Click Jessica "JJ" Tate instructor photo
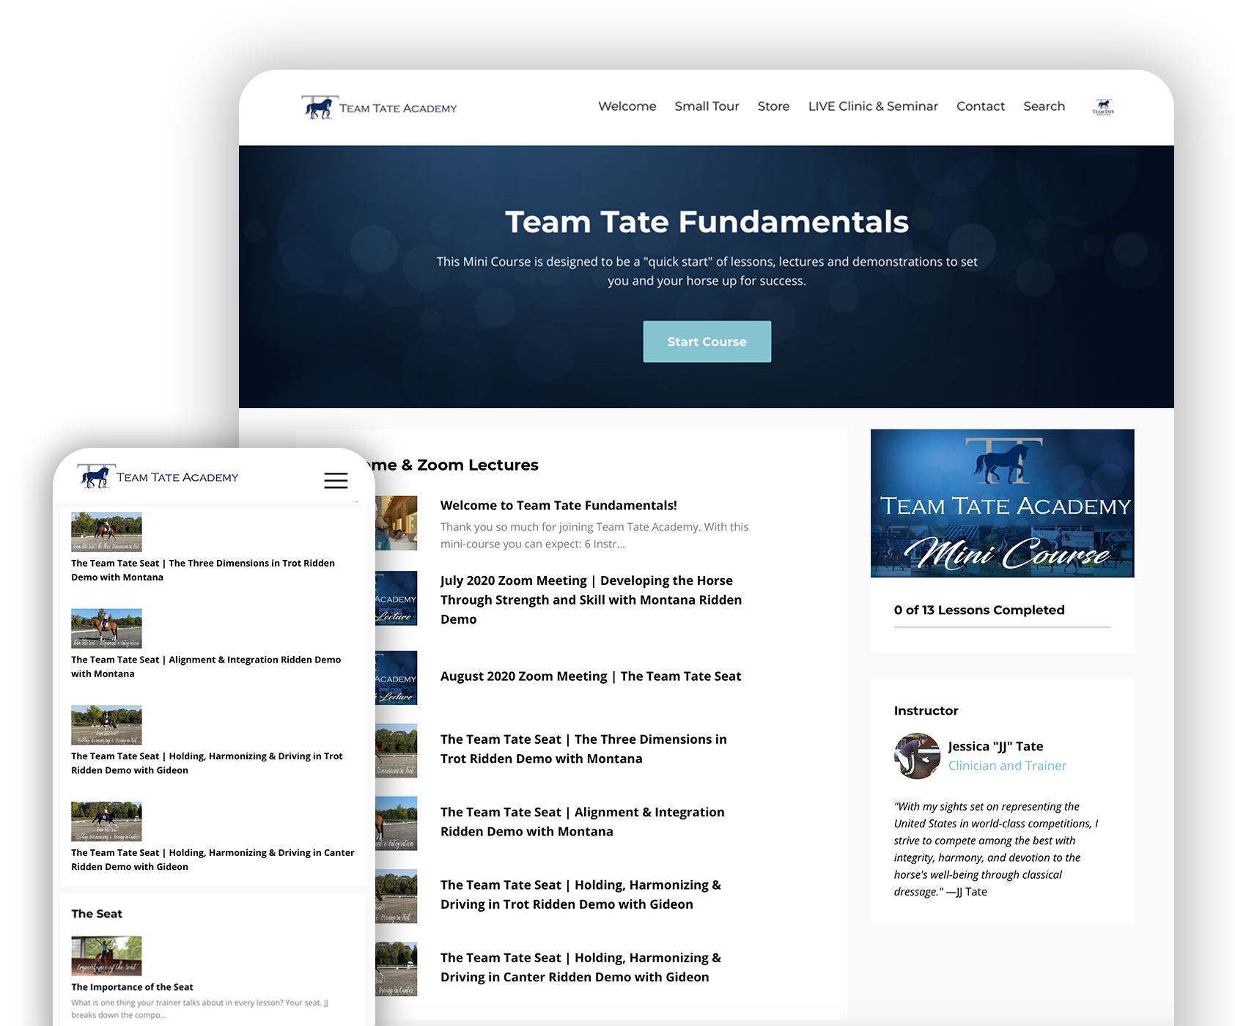1235x1026 pixels. (x=917, y=756)
